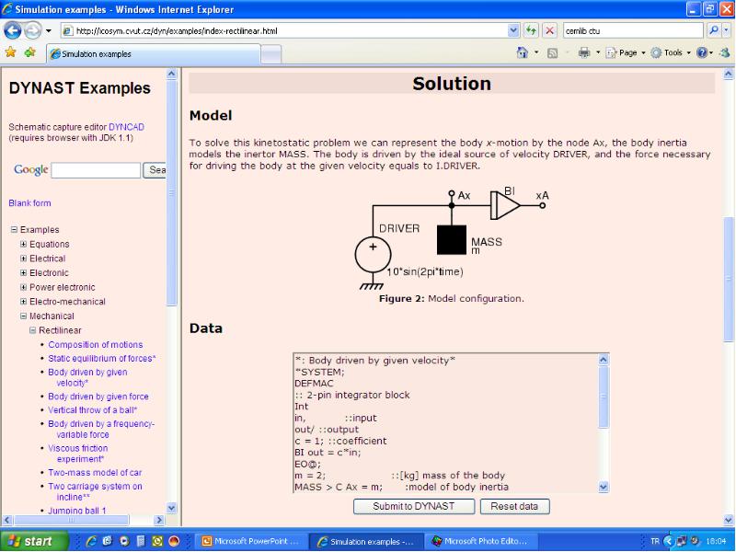The height and width of the screenshot is (552, 736).
Task: Refresh the page with the green arrows icon
Action: pyautogui.click(x=531, y=31)
